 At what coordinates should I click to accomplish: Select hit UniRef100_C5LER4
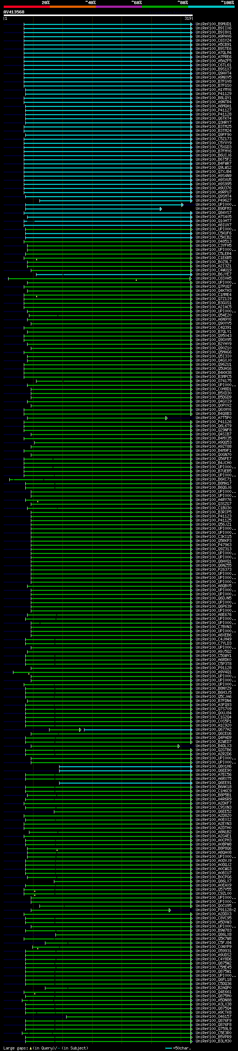pyautogui.click(x=213, y=254)
